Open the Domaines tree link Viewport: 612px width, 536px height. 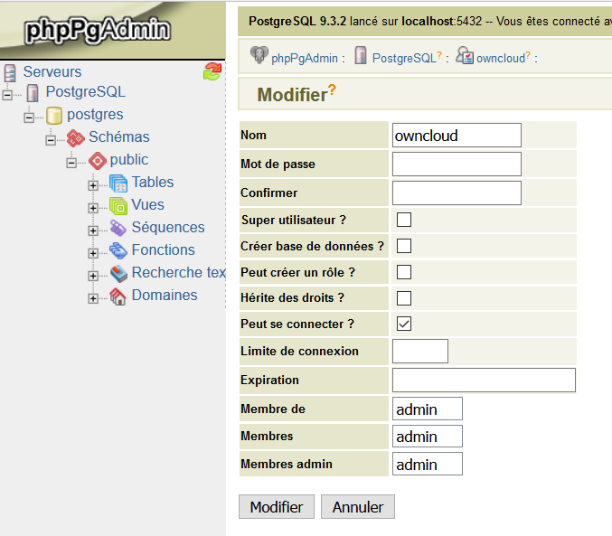(165, 296)
